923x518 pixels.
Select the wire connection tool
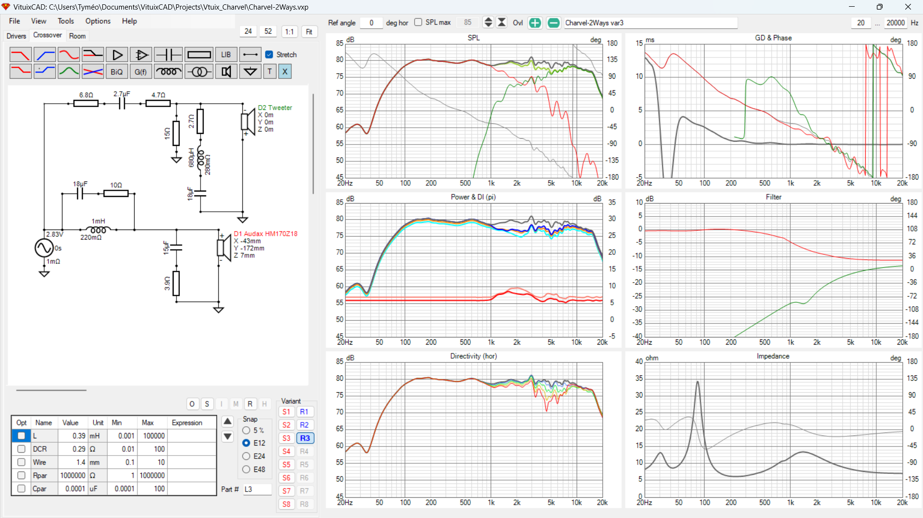pos(250,55)
